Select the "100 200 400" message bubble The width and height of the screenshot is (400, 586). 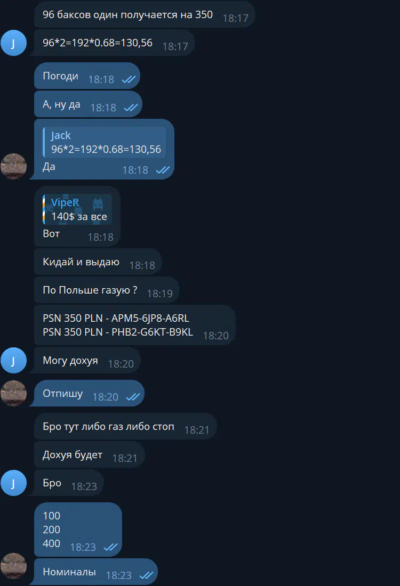pyautogui.click(x=78, y=530)
